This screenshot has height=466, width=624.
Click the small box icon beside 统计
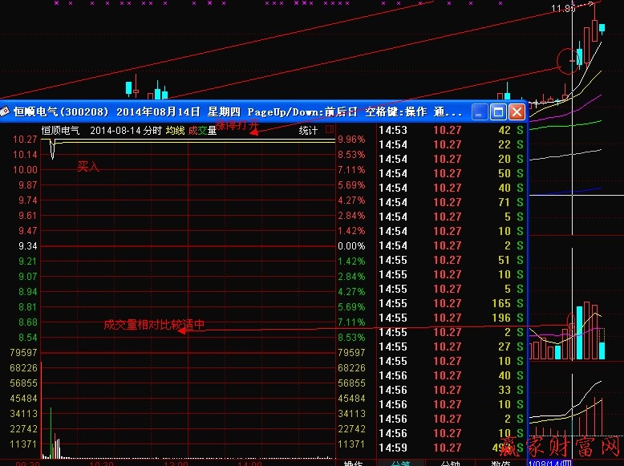330,129
